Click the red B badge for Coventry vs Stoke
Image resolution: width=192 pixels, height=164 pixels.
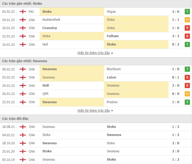187,28
